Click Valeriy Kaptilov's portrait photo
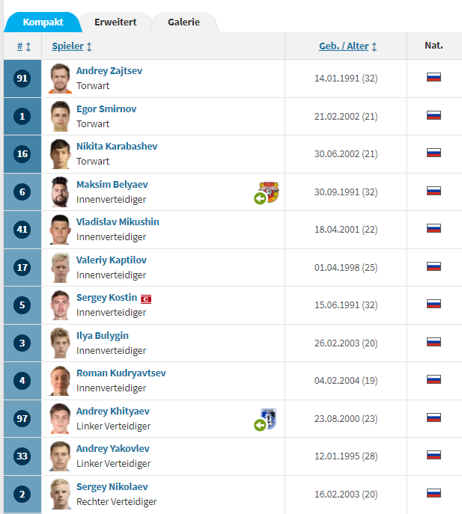462x514 pixels. coord(60,267)
